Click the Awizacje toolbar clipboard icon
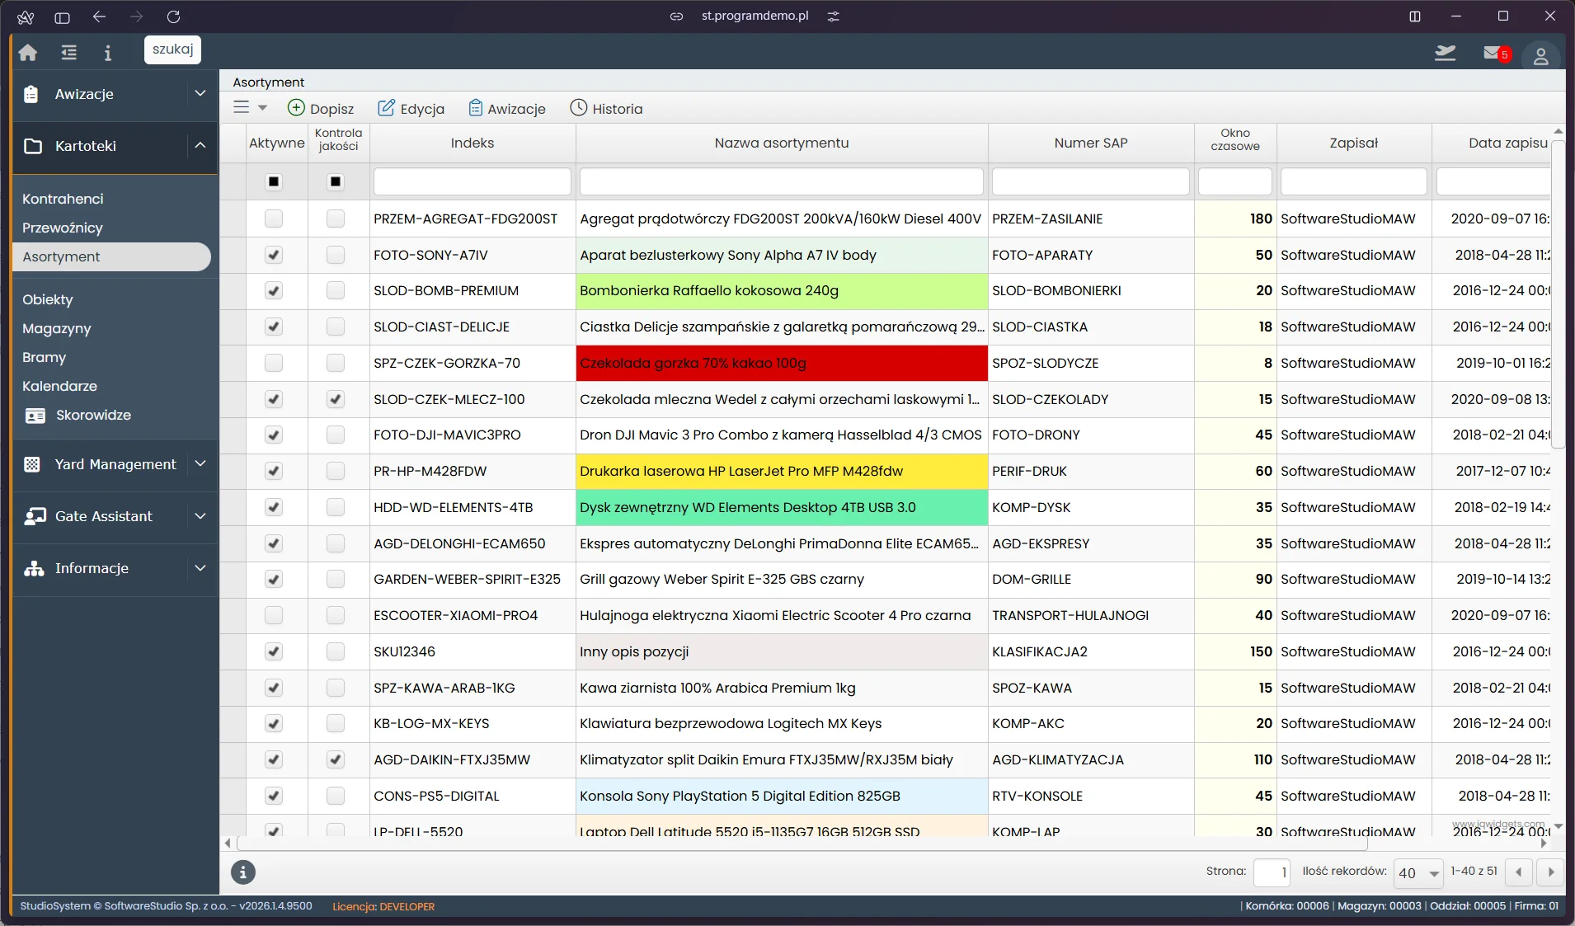This screenshot has height=926, width=1575. [476, 108]
